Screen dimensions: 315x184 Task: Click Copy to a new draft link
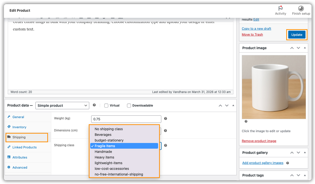click(x=256, y=29)
